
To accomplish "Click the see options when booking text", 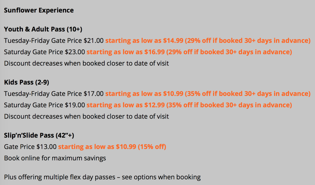I will pyautogui.click(x=161, y=177).
